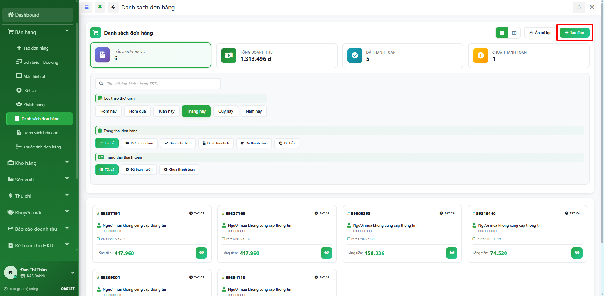Go to Danh sách hóa đơn
The height and width of the screenshot is (296, 604).
coord(40,133)
